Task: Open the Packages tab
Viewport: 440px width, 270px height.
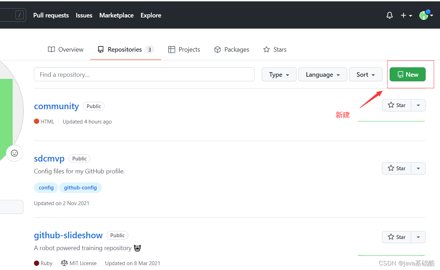Action: point(232,50)
